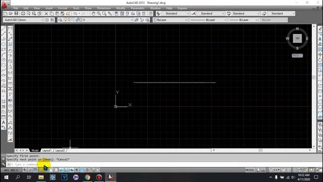Open Windows taskbar search
This screenshot has width=323, height=182.
tap(18, 177)
